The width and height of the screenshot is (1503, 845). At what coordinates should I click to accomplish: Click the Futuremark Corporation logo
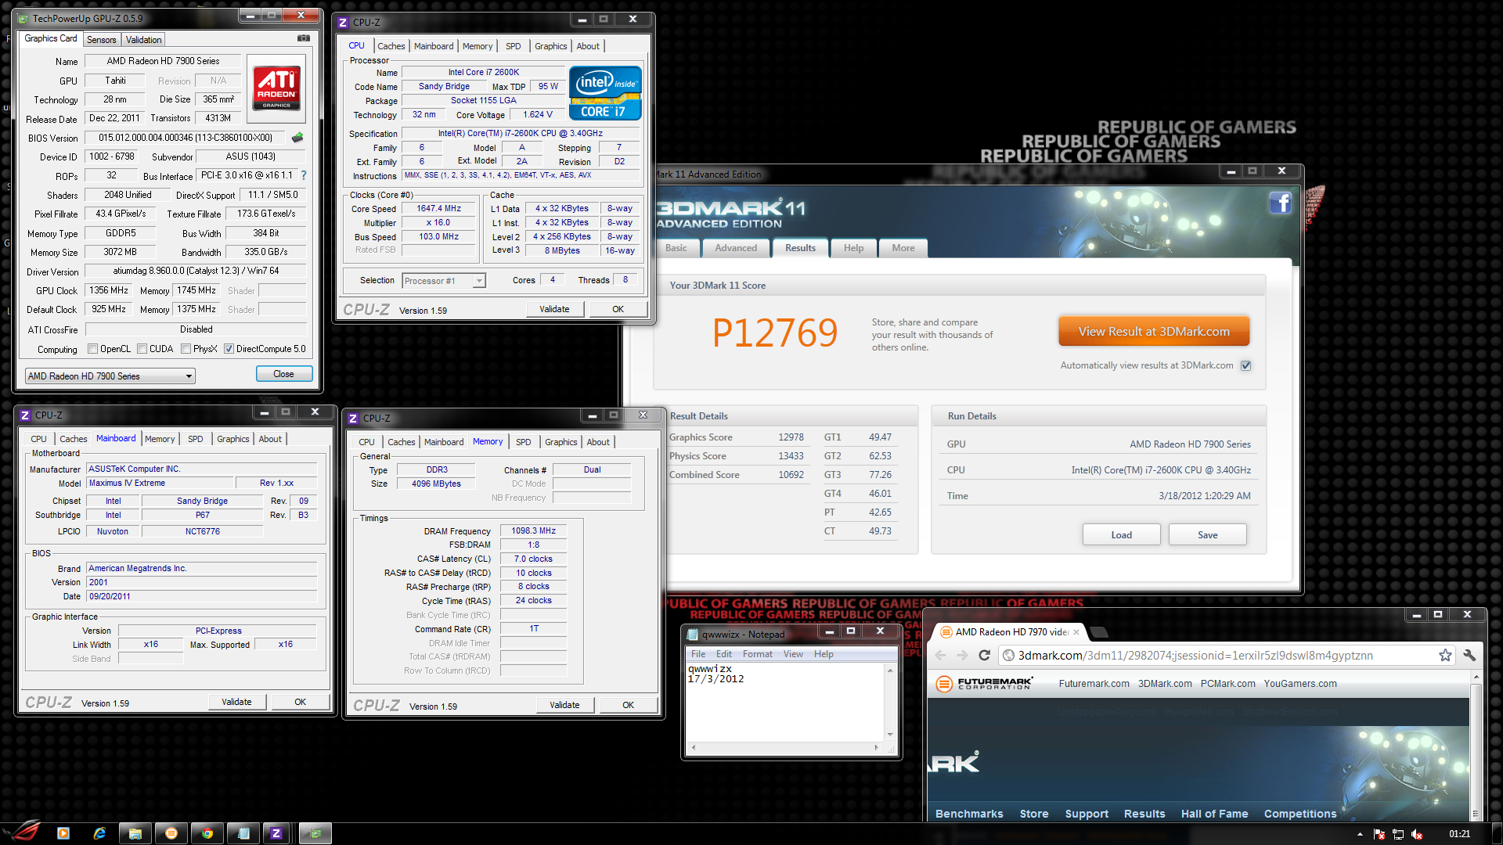[x=984, y=684]
